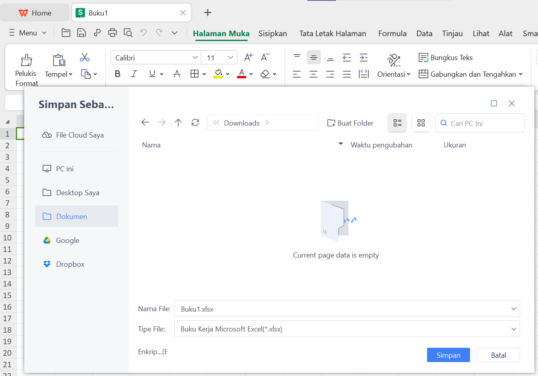The image size is (538, 376).
Task: Create a new folder with Buat Folder
Action: (x=350, y=123)
